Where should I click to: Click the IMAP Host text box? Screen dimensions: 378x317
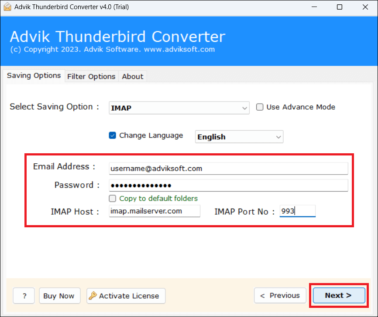pyautogui.click(x=155, y=212)
